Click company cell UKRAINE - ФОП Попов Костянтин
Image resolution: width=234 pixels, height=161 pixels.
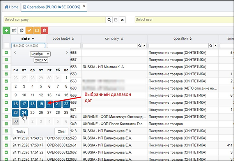pyautogui.click(x=114, y=124)
